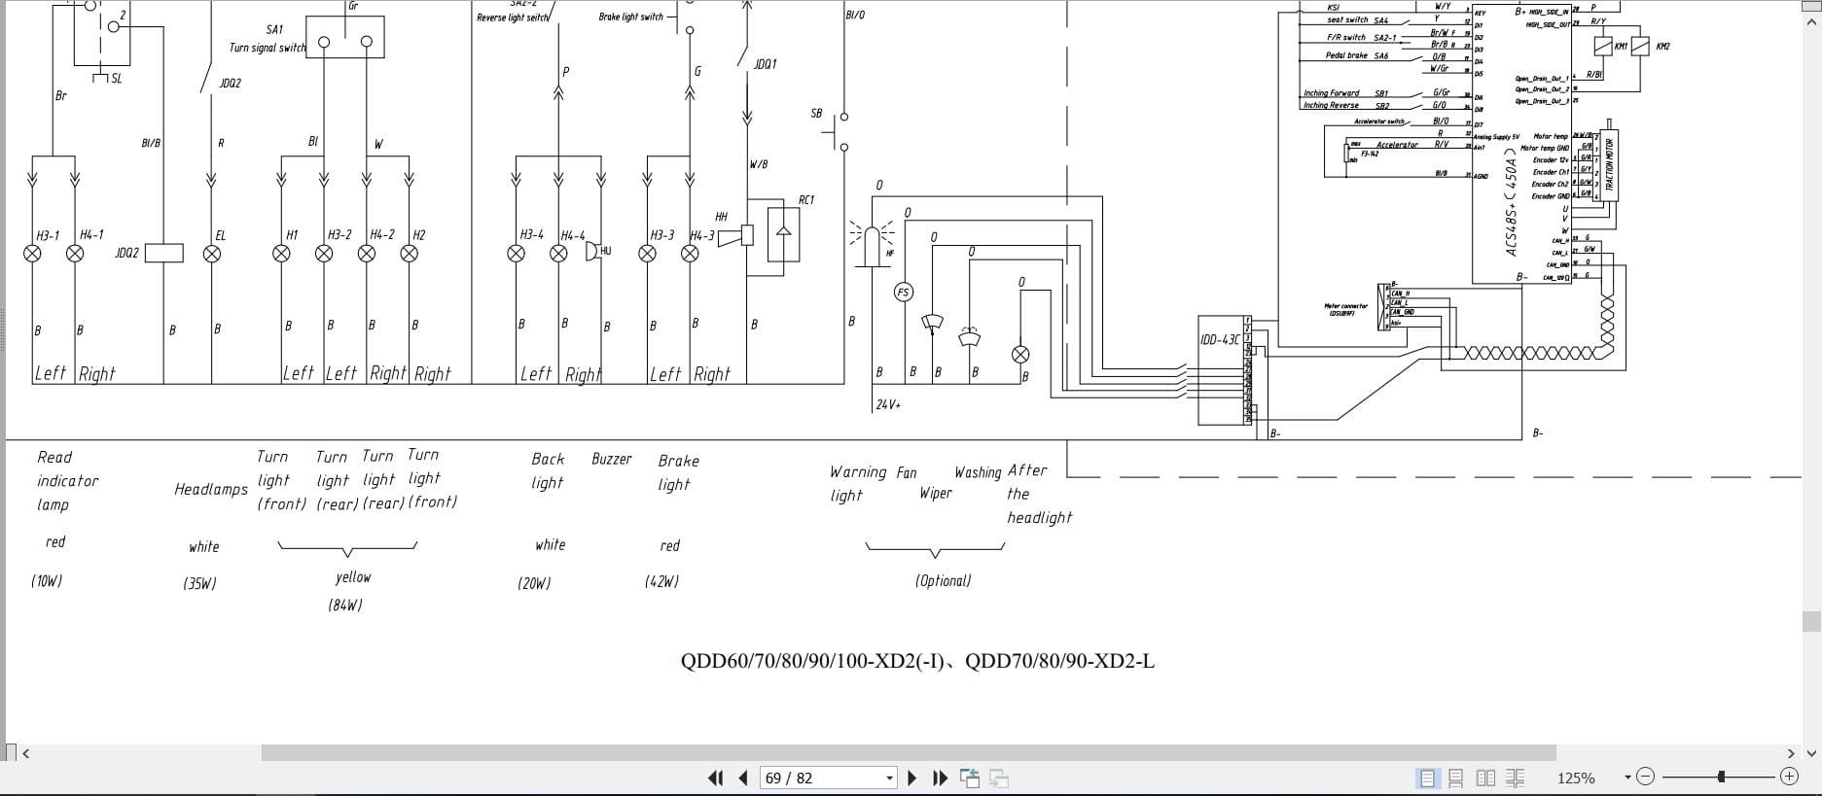Click the "(Optional)" label
This screenshot has height=796, width=1822.
(943, 581)
